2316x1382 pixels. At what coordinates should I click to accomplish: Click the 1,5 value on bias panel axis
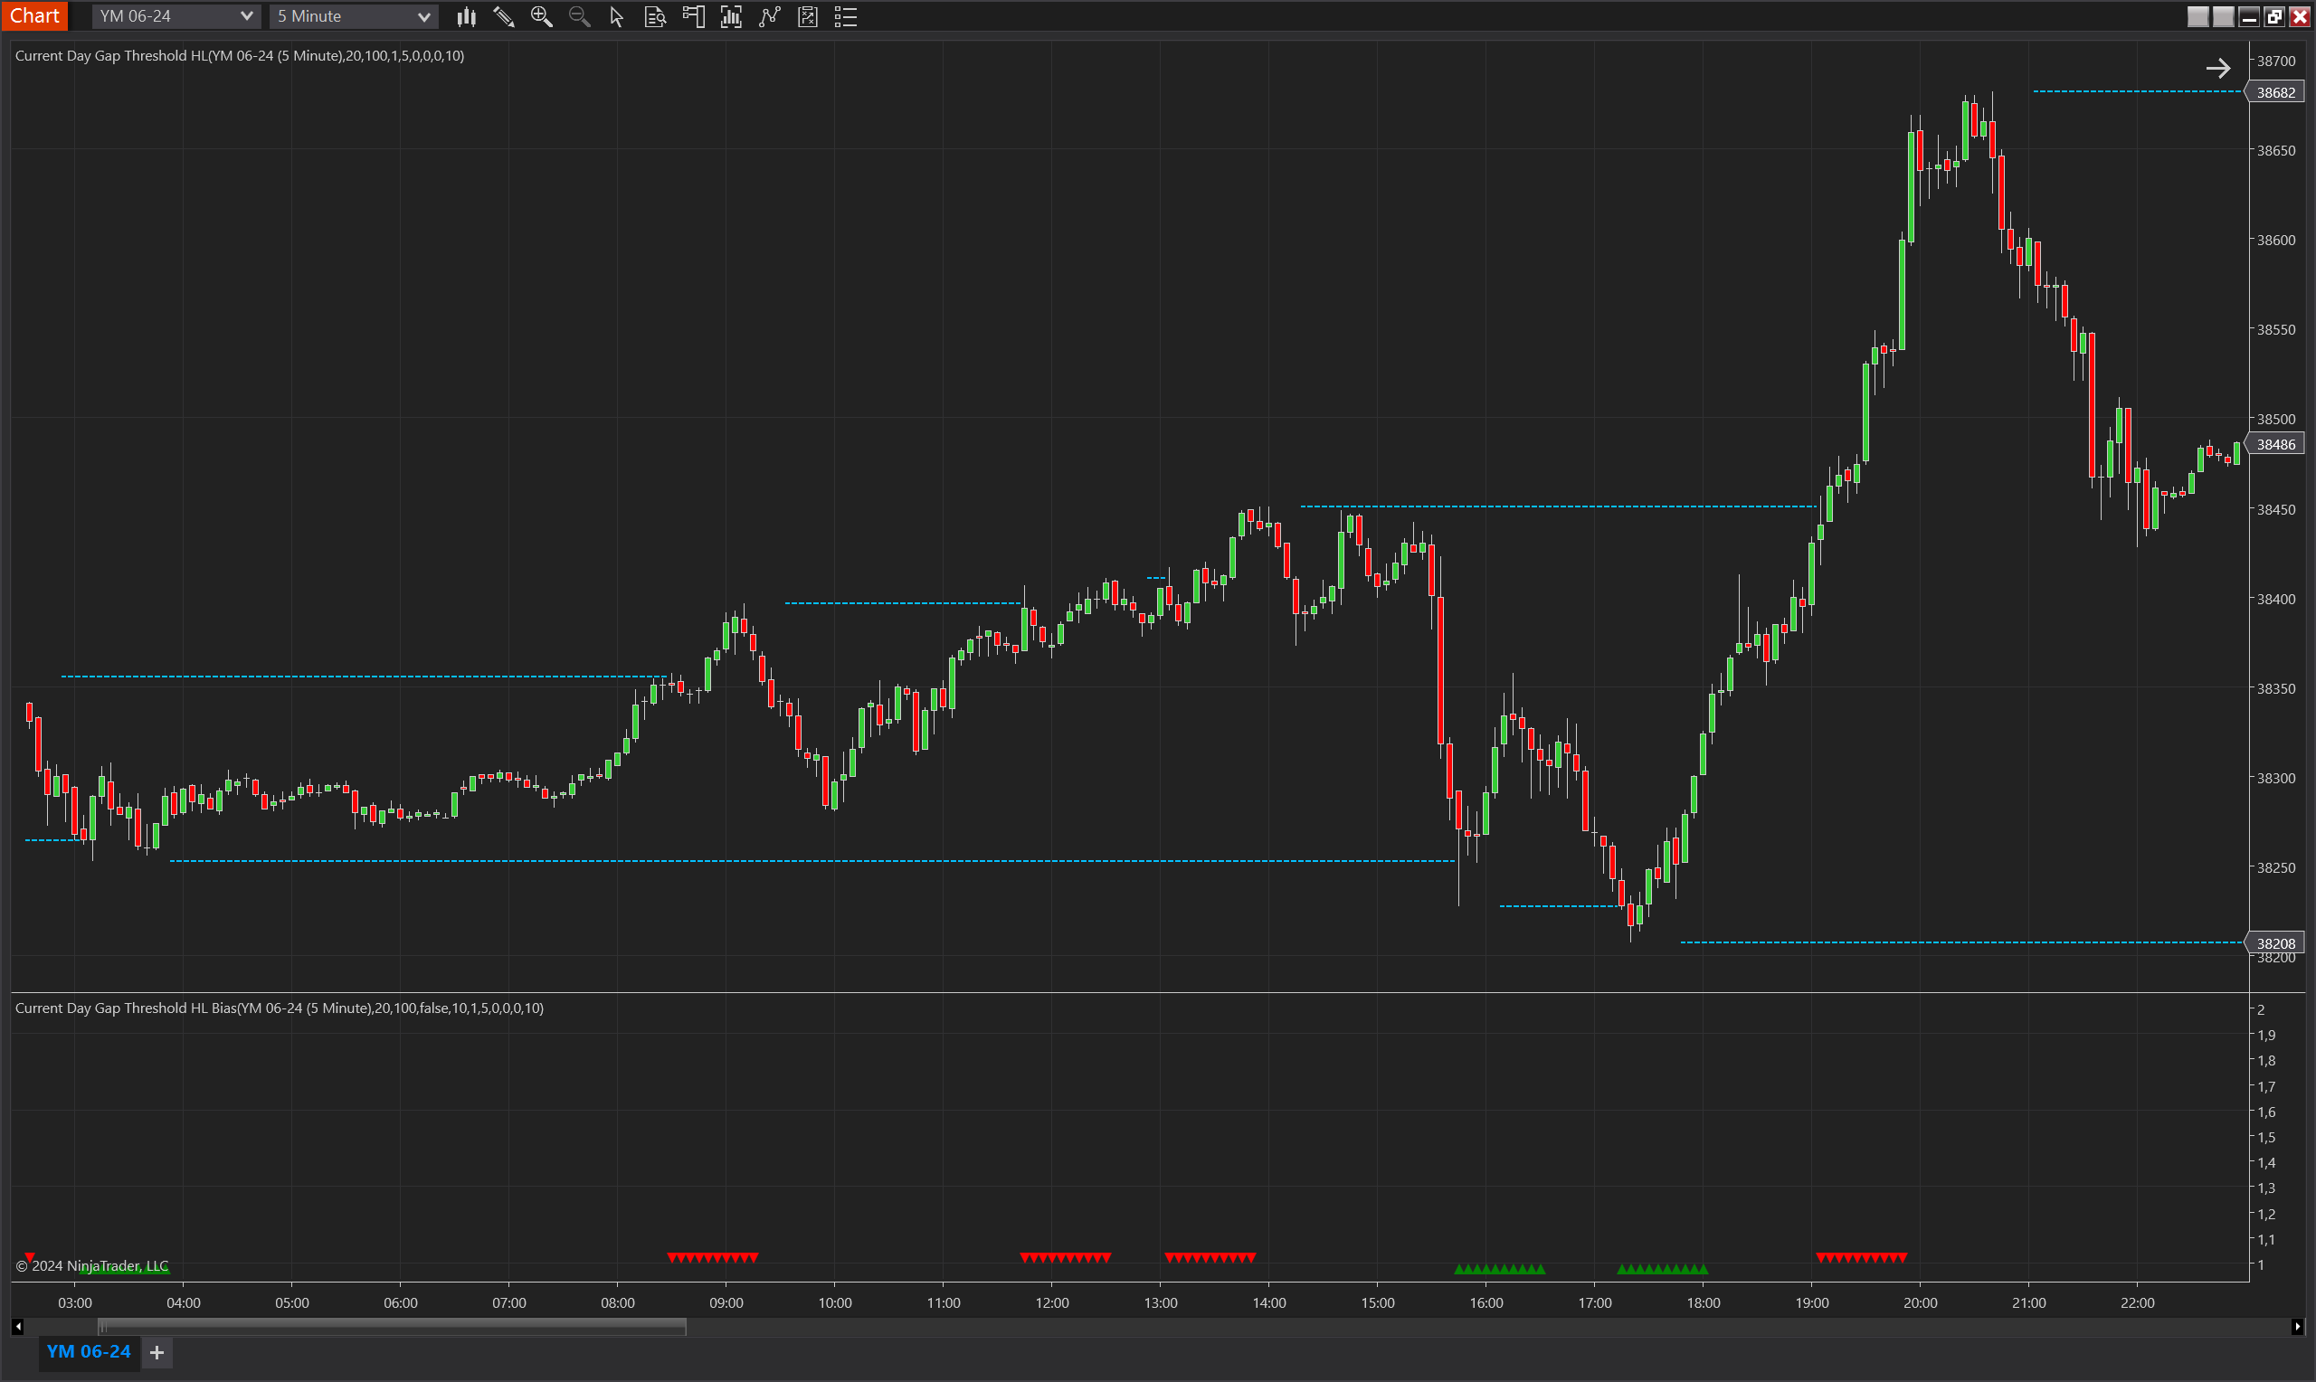(2265, 1137)
